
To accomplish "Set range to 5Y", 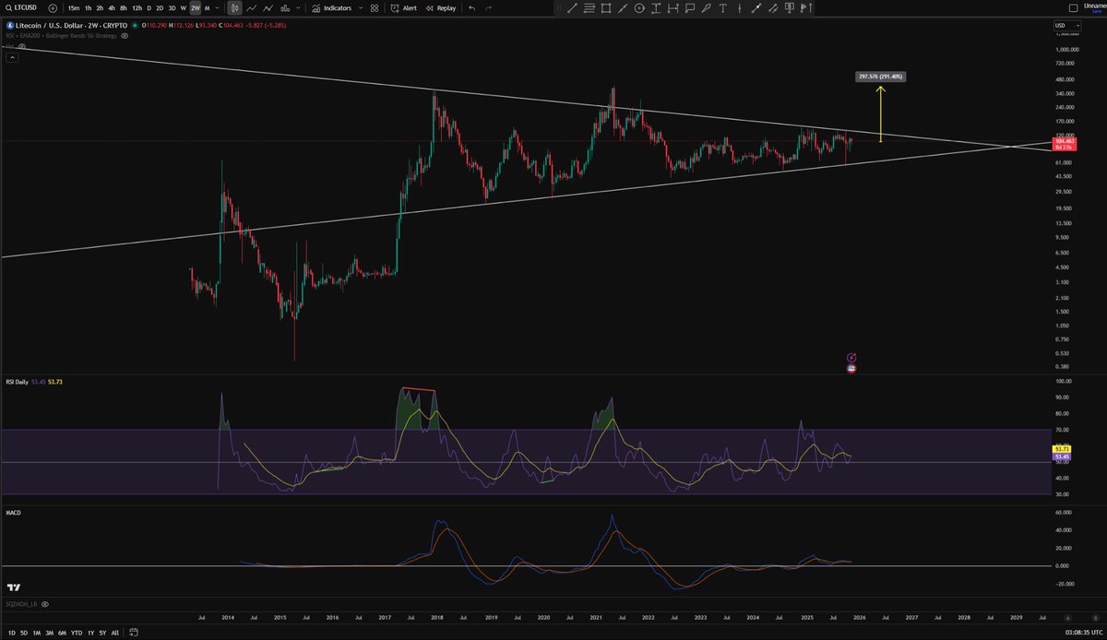I will (x=102, y=633).
